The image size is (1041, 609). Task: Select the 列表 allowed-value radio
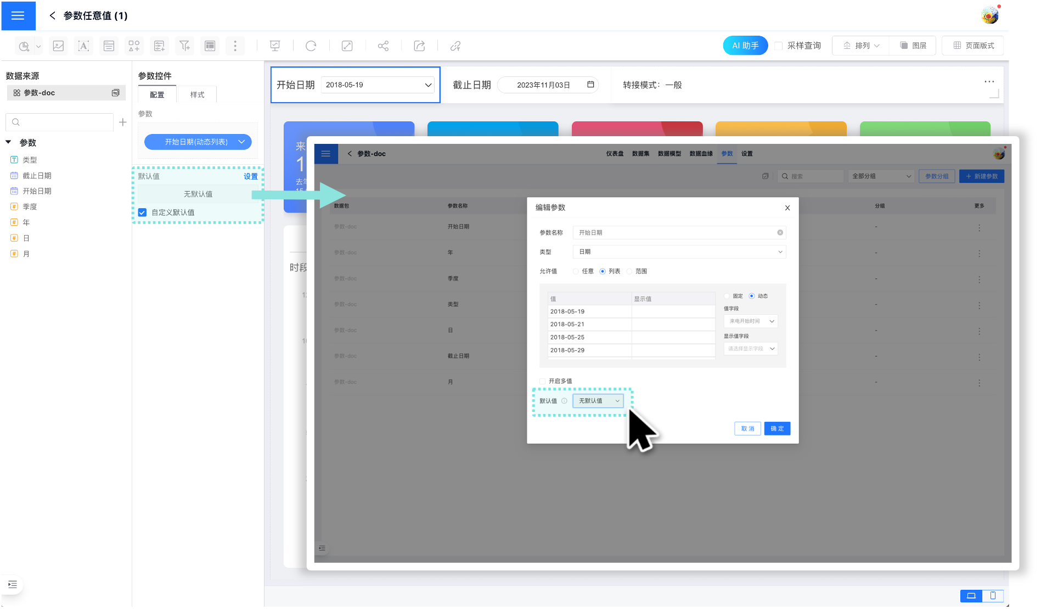(x=603, y=271)
